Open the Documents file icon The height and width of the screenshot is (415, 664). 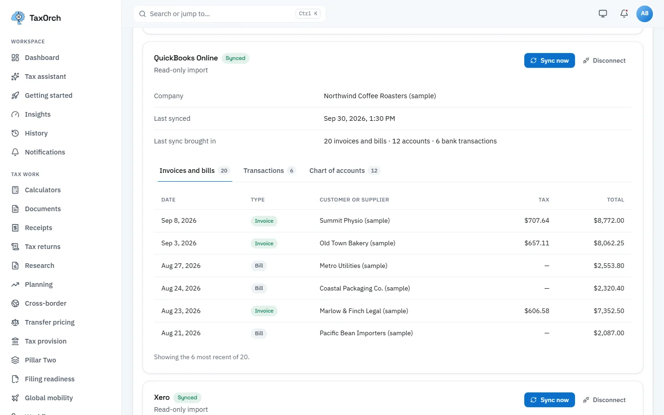coord(15,209)
